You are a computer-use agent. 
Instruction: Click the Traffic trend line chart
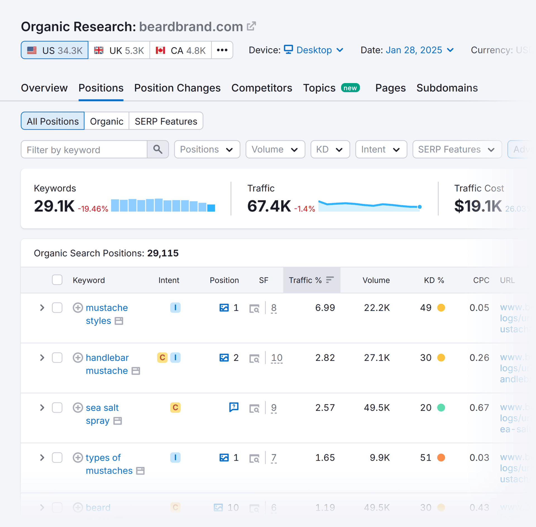(x=370, y=206)
